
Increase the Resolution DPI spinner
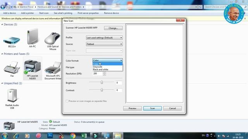(x=104, y=73)
